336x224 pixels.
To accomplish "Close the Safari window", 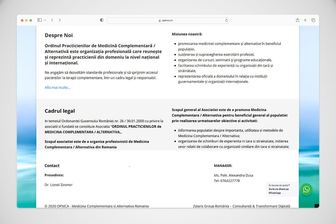I will point(22,20).
